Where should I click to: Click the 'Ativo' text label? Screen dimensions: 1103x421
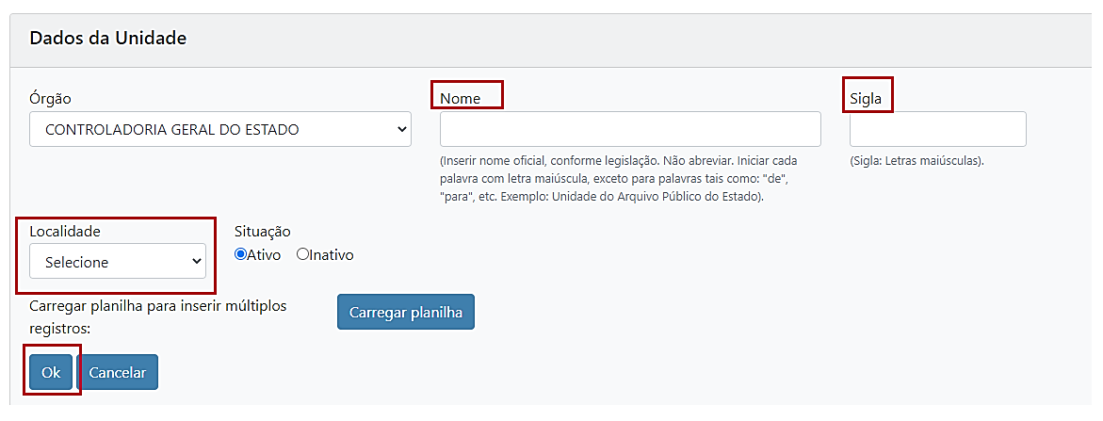click(264, 255)
